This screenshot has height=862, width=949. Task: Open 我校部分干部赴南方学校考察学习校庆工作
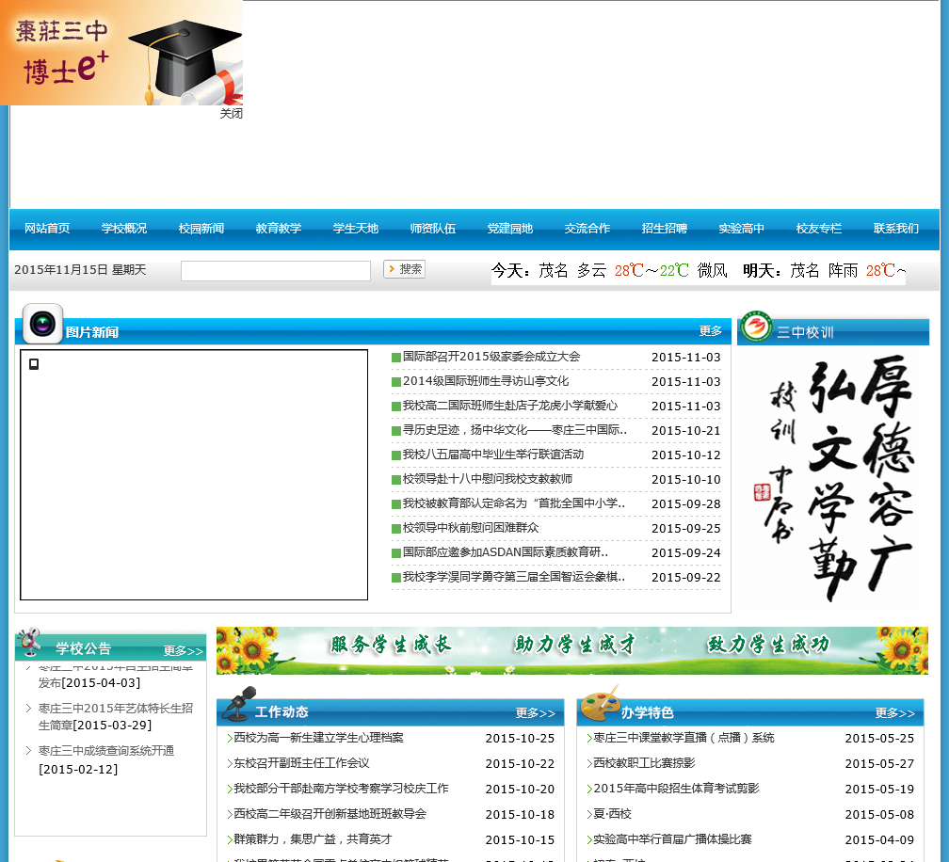pos(342,789)
